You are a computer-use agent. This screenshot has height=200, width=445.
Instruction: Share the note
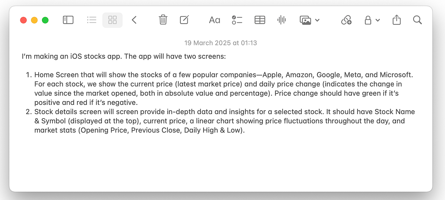396,20
